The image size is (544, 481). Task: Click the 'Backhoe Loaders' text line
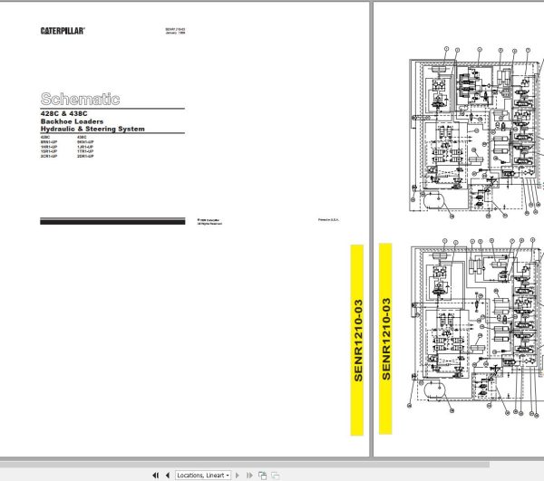coord(72,121)
